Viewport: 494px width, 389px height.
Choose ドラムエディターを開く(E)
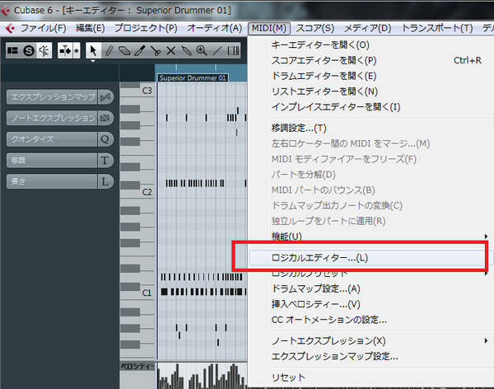click(x=371, y=76)
